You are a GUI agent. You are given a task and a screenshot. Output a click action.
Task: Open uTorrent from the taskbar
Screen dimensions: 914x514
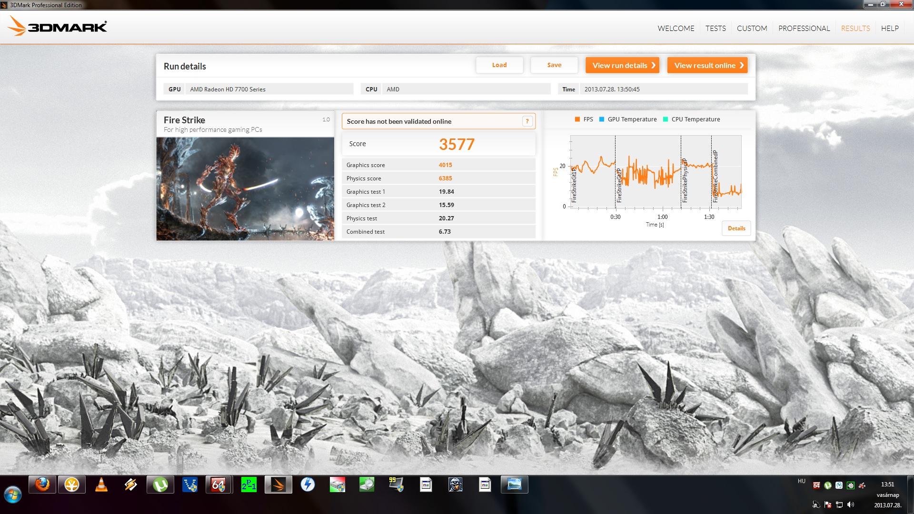[160, 484]
